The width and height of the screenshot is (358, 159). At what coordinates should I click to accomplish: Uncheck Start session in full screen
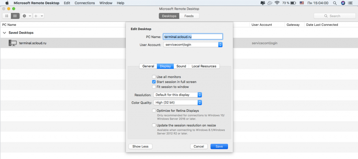(x=154, y=82)
